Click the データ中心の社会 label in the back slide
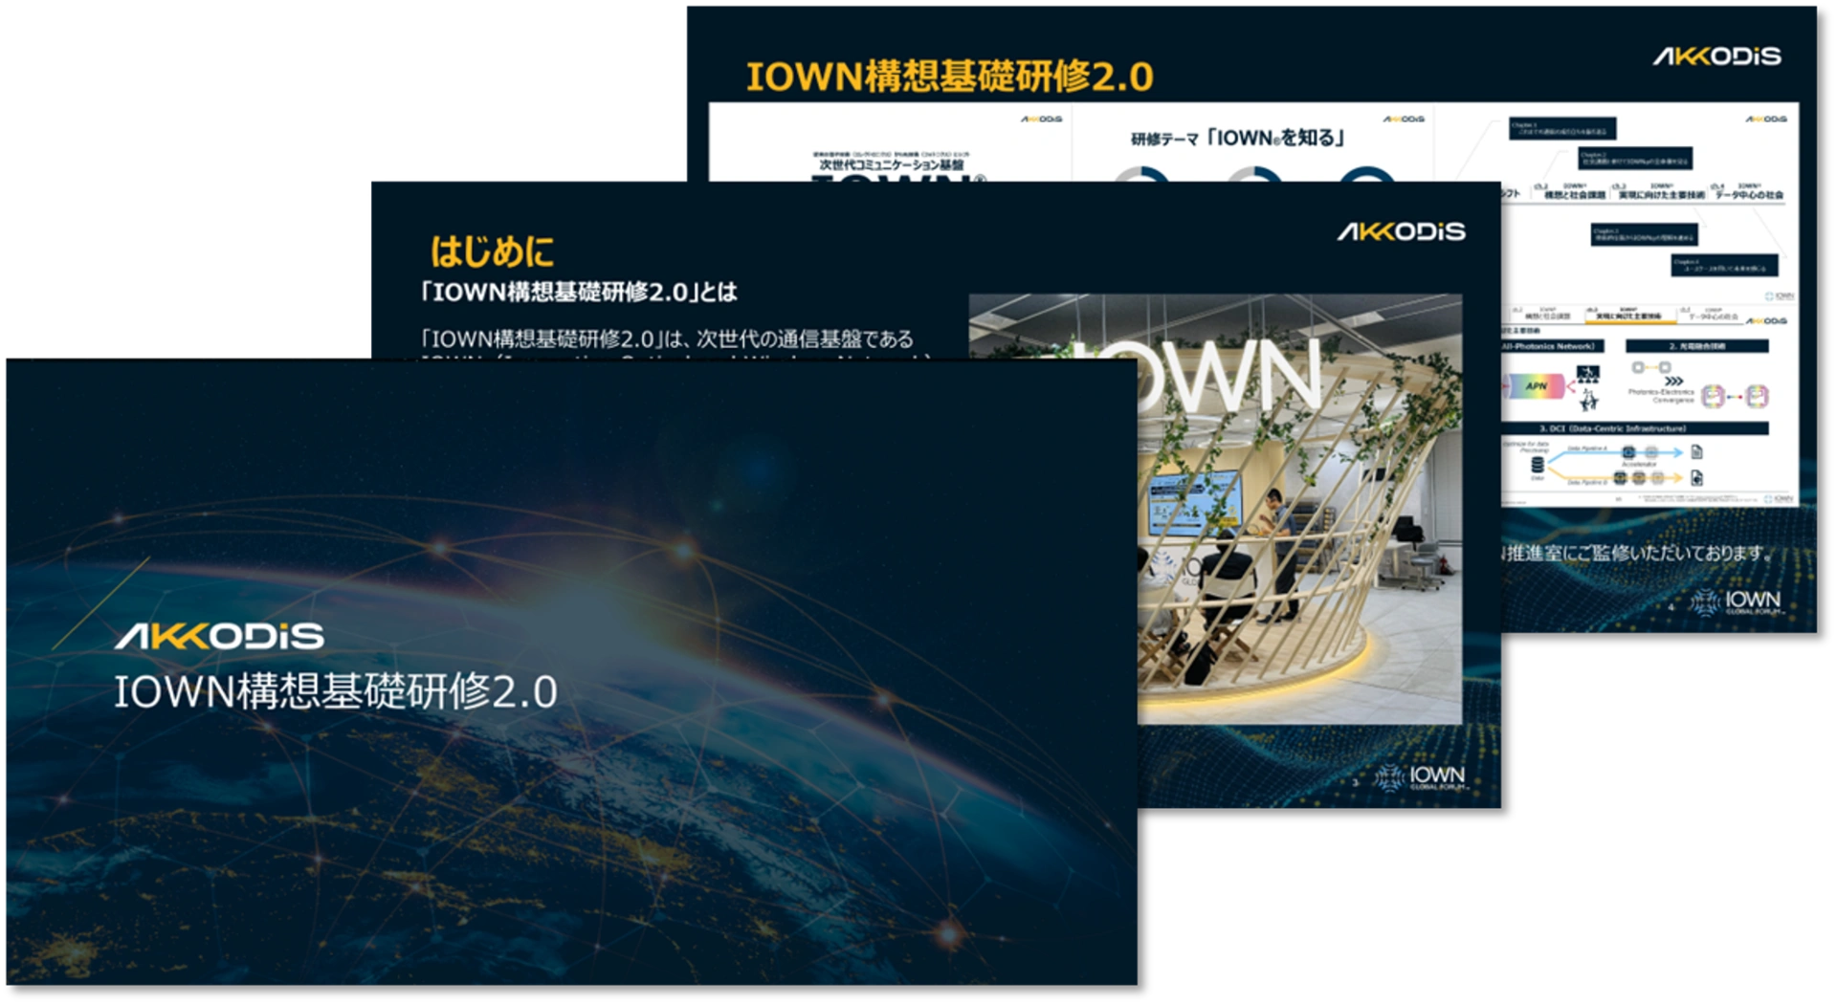The image size is (1837, 1005). [1748, 194]
